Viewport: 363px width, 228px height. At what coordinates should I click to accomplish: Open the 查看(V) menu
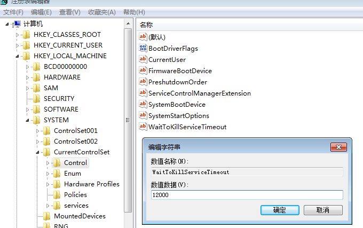point(69,12)
